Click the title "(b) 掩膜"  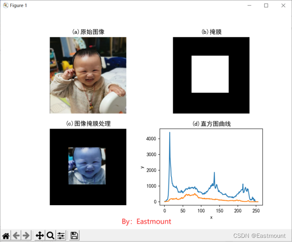pos(212,32)
